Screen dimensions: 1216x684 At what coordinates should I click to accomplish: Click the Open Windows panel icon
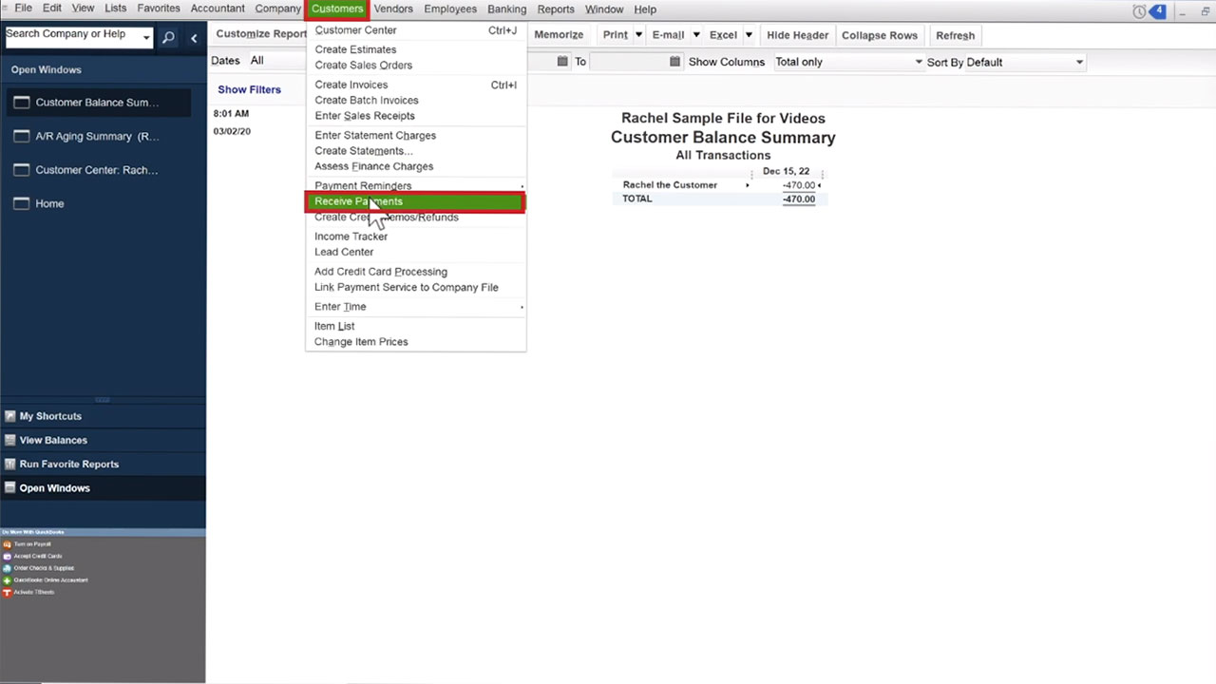pyautogui.click(x=10, y=487)
